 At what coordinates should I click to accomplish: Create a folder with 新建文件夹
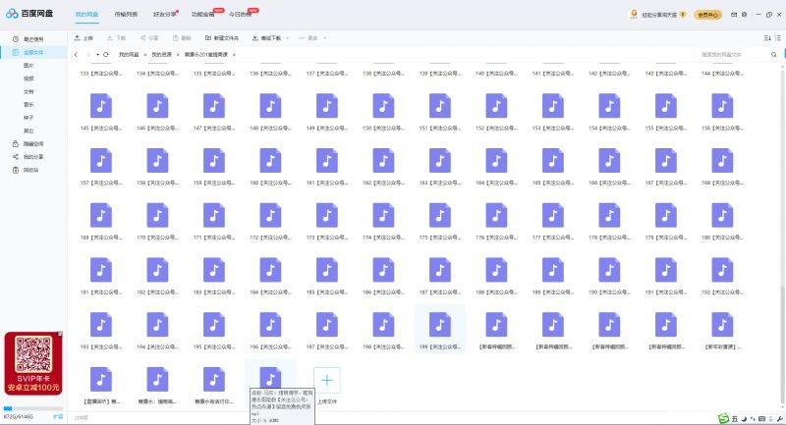coord(222,38)
